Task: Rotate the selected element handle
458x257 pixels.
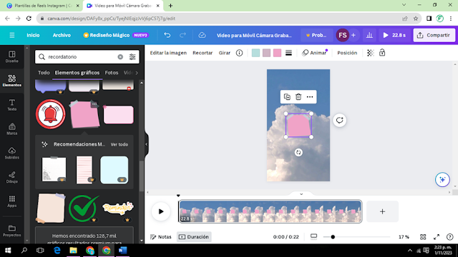Action: (298, 152)
